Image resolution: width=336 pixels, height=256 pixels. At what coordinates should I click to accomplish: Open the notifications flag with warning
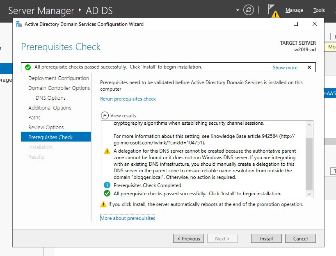pyautogui.click(x=272, y=10)
